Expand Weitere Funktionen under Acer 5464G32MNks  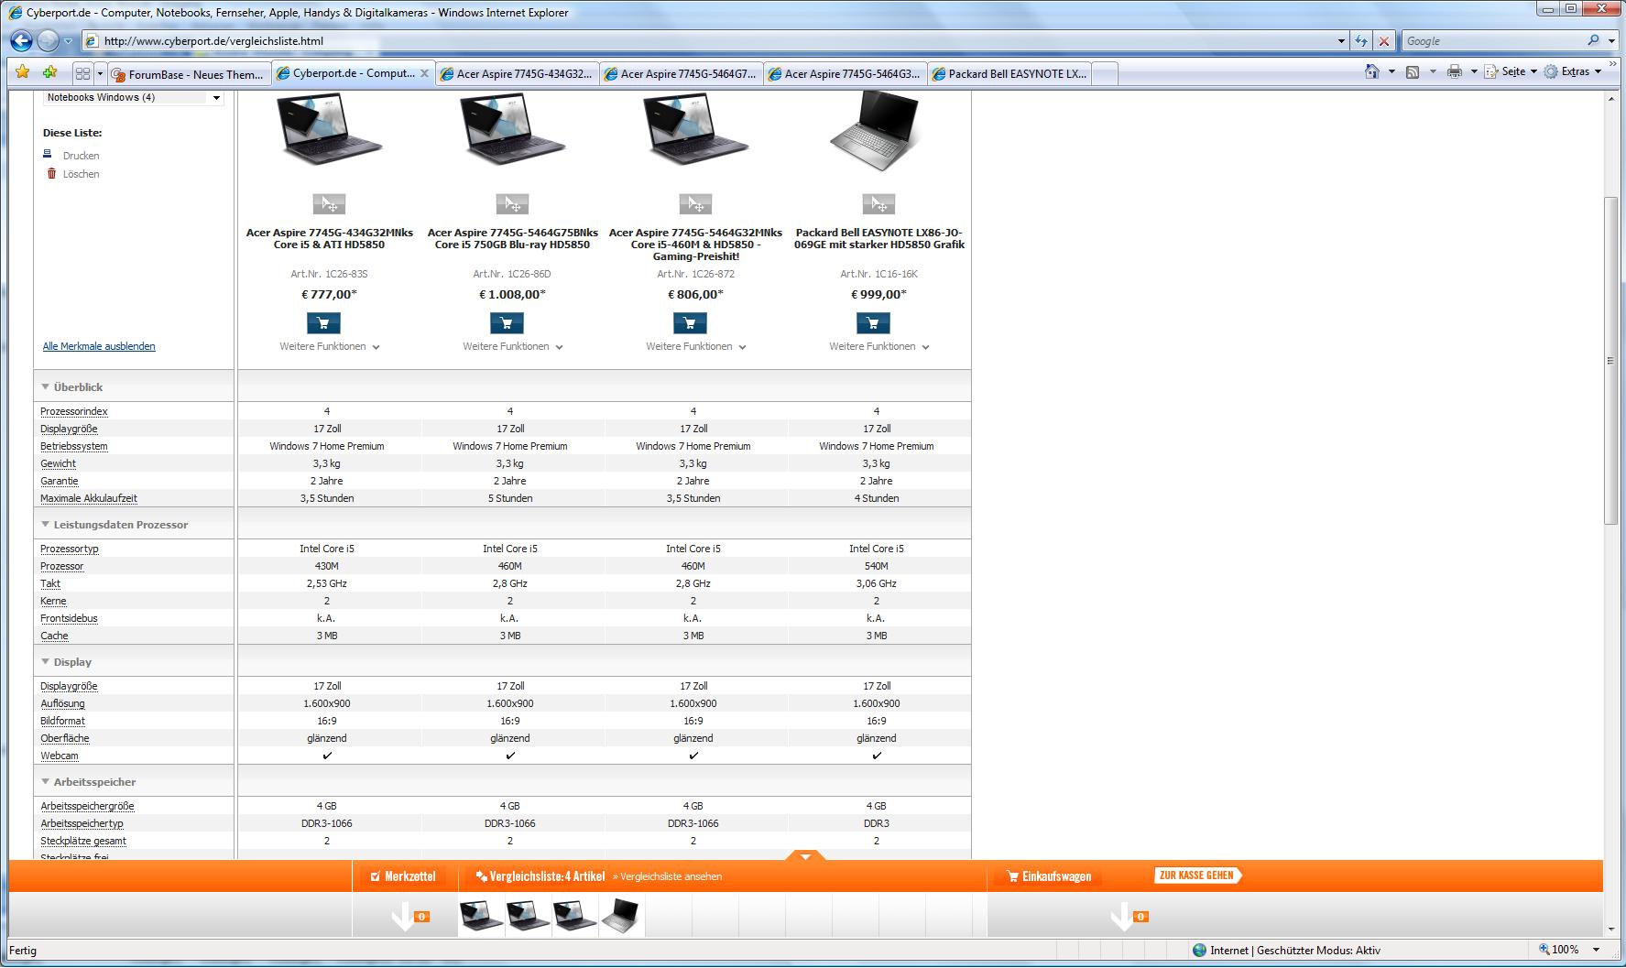point(696,346)
